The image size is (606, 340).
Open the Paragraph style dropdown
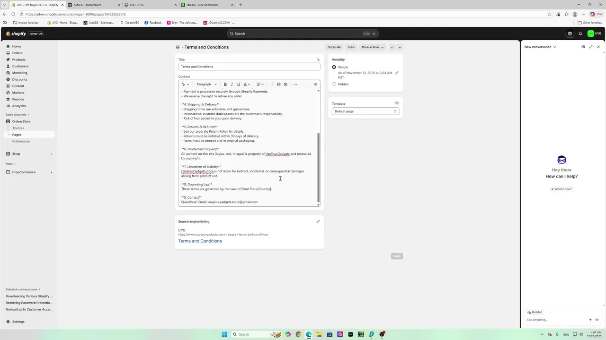coord(206,85)
